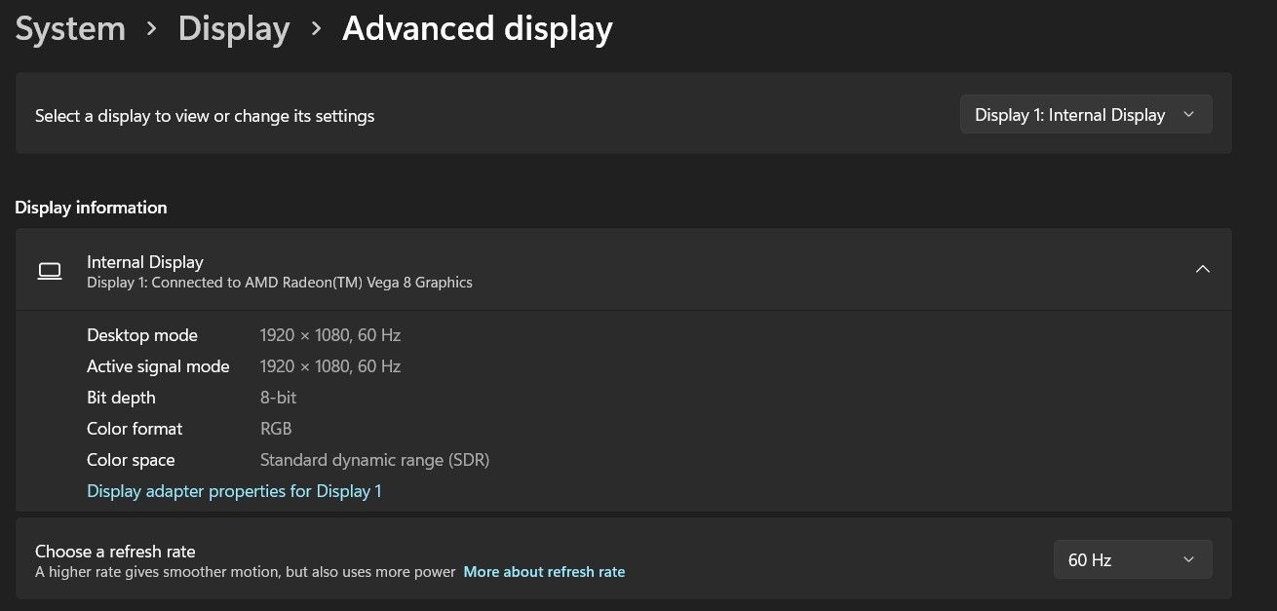Click the Advanced display breadcrumb title

477,28
